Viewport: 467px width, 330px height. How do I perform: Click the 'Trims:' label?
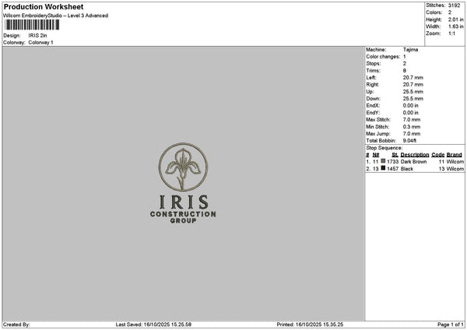373,71
